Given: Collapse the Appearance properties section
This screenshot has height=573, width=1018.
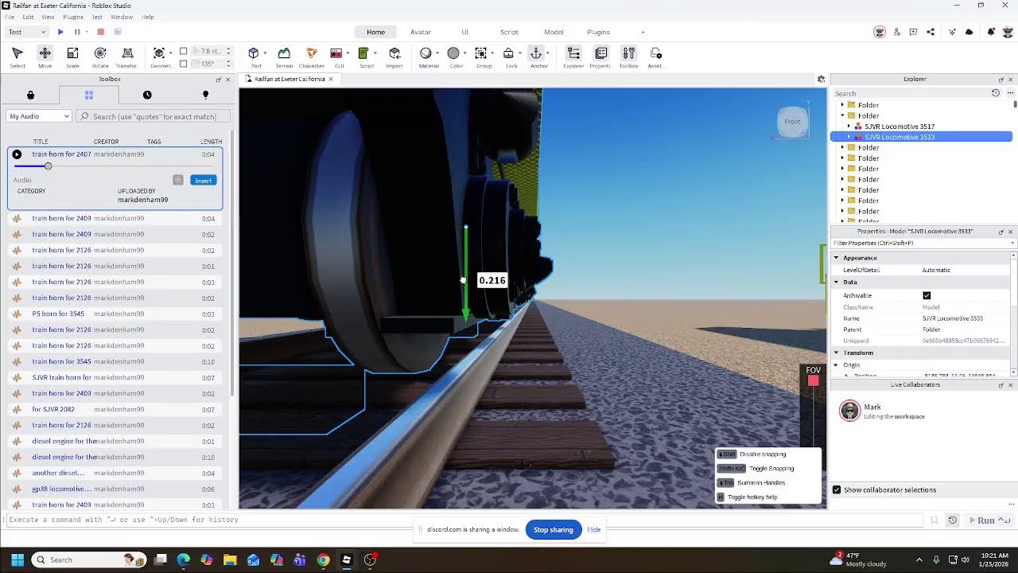Looking at the screenshot, I should click(836, 258).
